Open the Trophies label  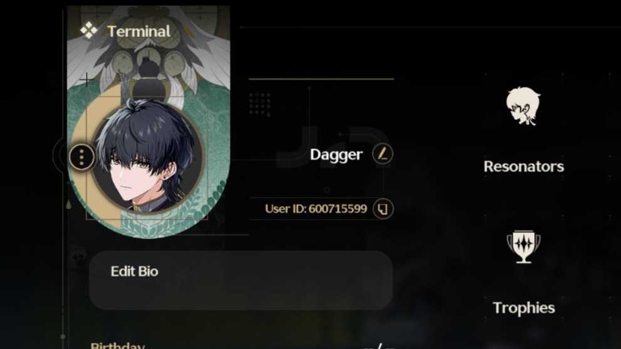click(x=524, y=308)
